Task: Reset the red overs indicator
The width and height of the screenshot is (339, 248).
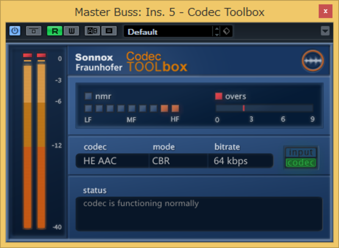Action: coord(219,96)
